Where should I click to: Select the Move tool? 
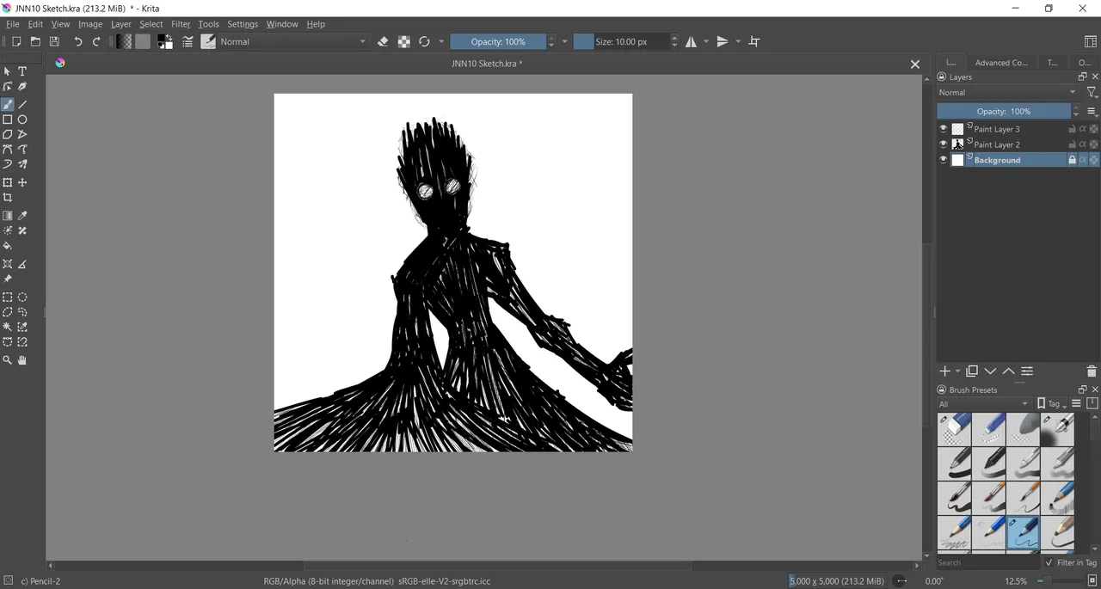(22, 182)
